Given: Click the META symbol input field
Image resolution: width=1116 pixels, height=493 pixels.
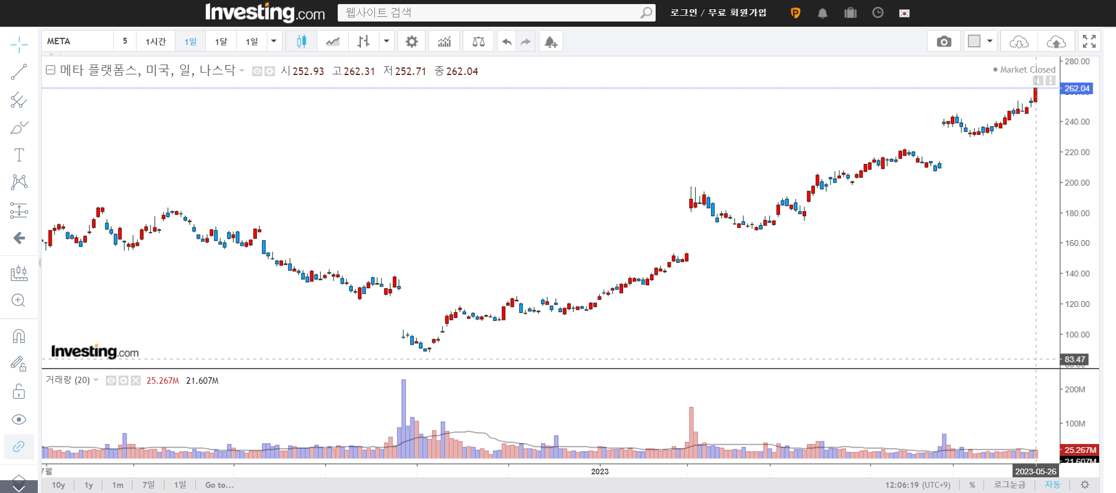Looking at the screenshot, I should pos(78,41).
